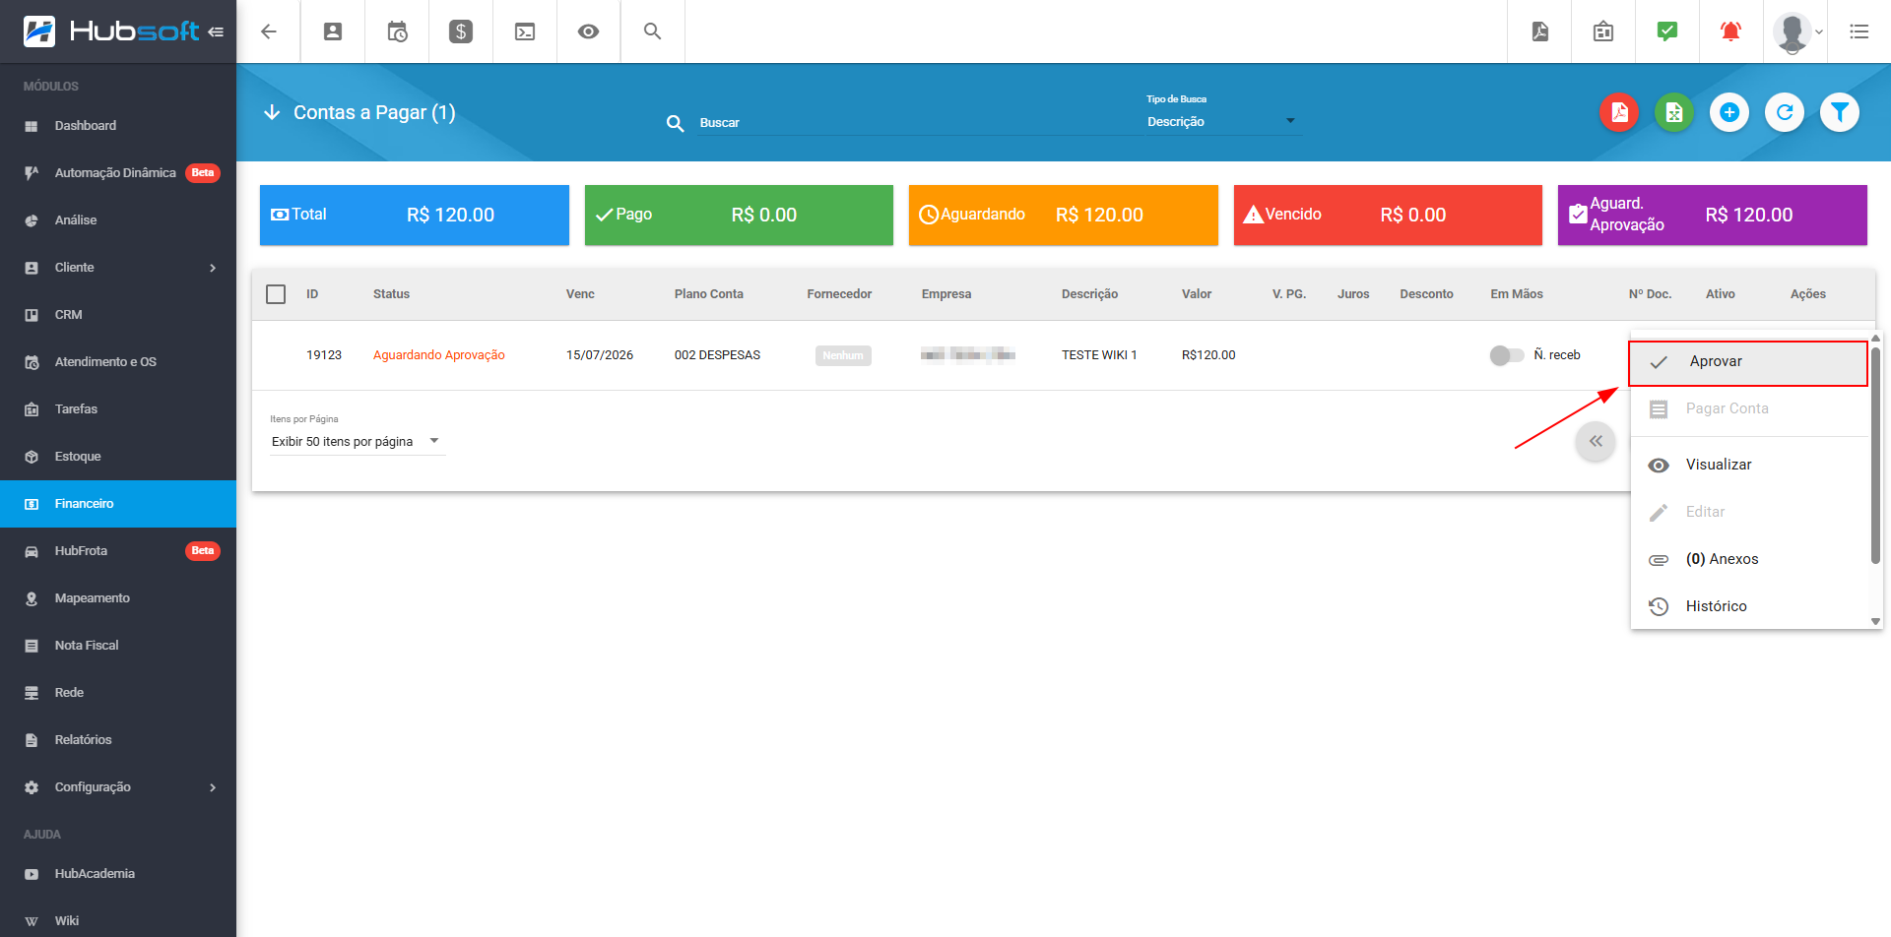Open the Tarefas module
The width and height of the screenshot is (1891, 937).
click(118, 409)
